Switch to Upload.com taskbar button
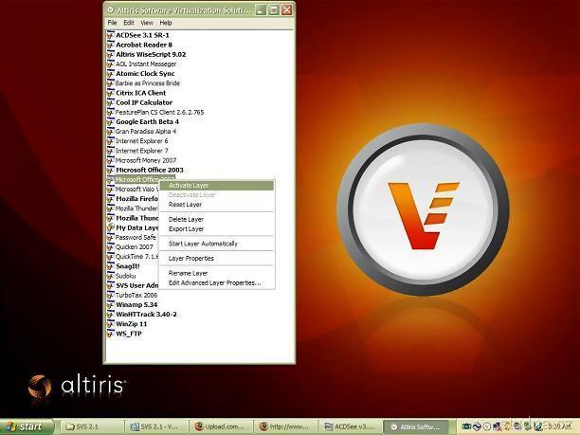The height and width of the screenshot is (435, 580). [x=221, y=426]
